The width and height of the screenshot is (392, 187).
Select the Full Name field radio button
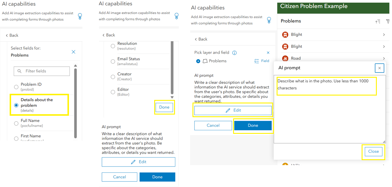tap(16, 123)
